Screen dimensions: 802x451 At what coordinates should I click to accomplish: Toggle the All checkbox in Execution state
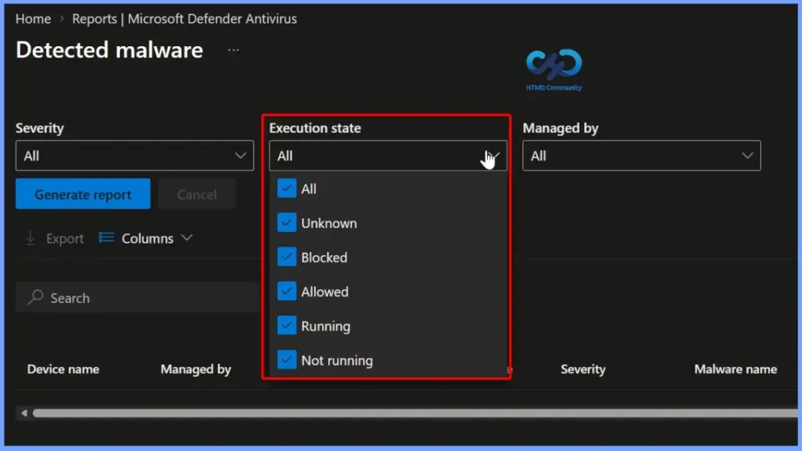tap(287, 188)
